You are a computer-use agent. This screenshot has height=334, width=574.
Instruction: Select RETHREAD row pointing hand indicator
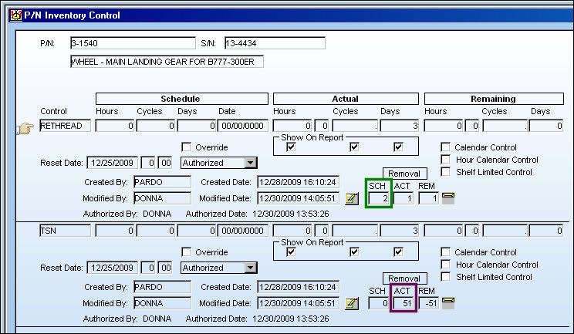tap(25, 128)
